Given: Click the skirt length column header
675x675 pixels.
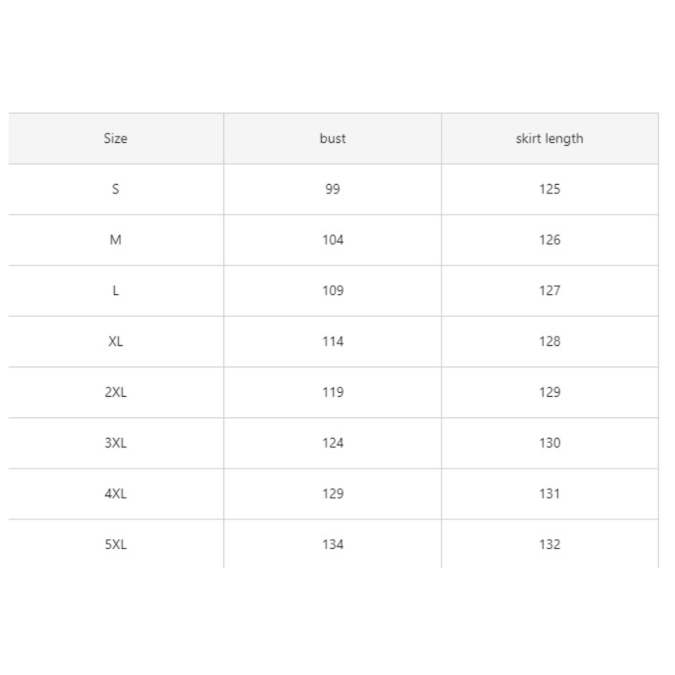Looking at the screenshot, I should click(549, 138).
